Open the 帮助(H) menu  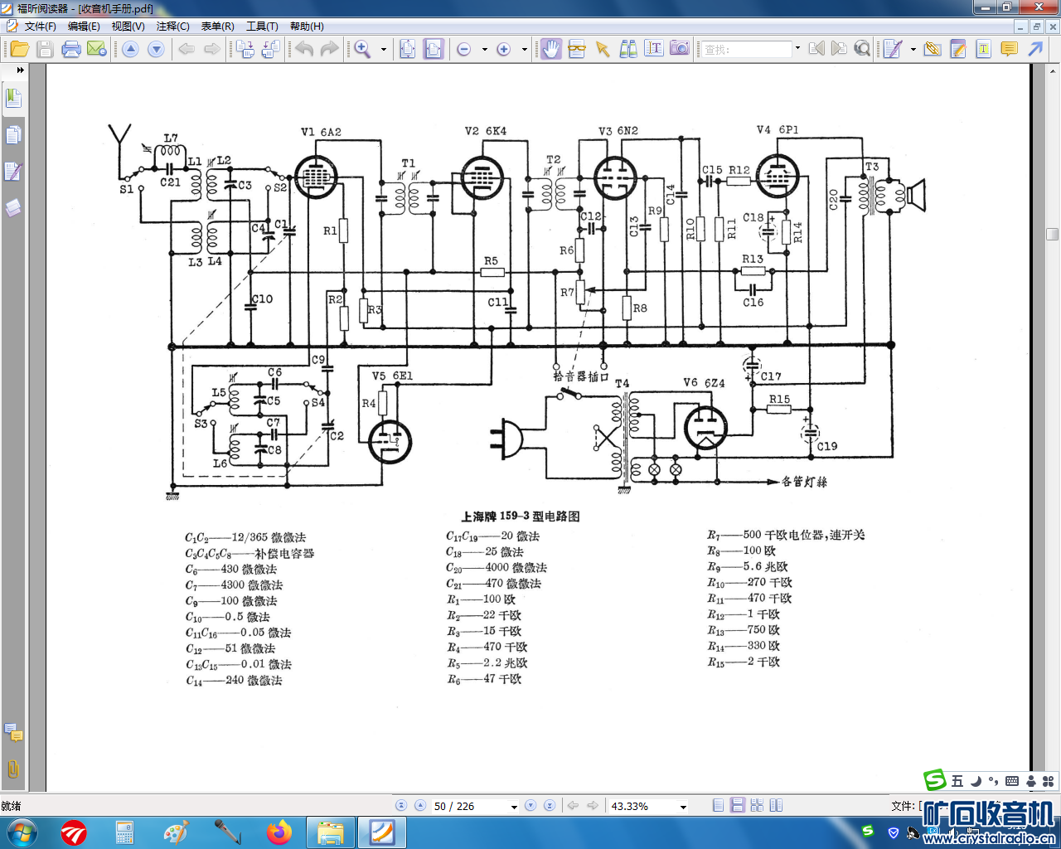point(307,27)
